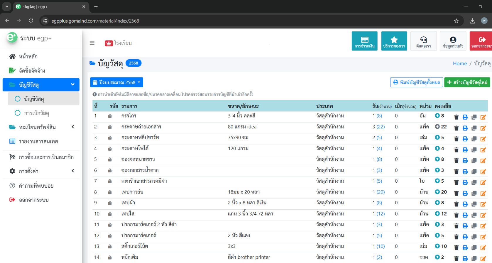Click the copy icon for เทปผ้า row
The width and height of the screenshot is (492, 263).
point(474,204)
